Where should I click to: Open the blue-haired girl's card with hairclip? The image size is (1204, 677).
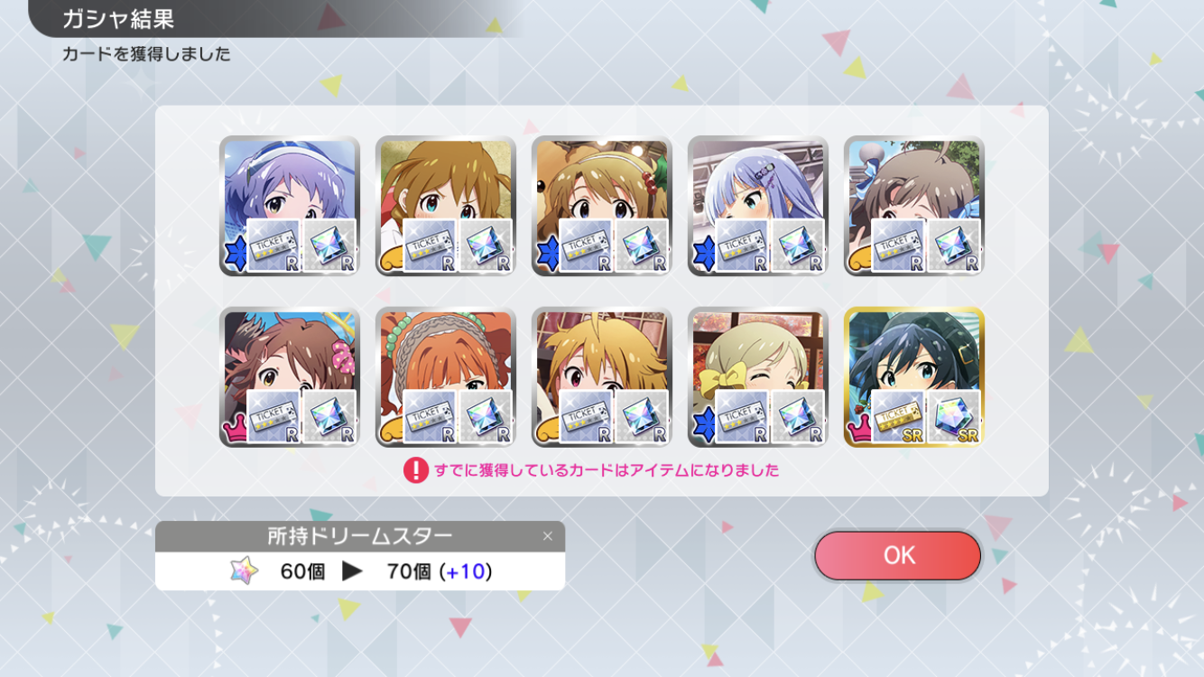[x=758, y=206]
